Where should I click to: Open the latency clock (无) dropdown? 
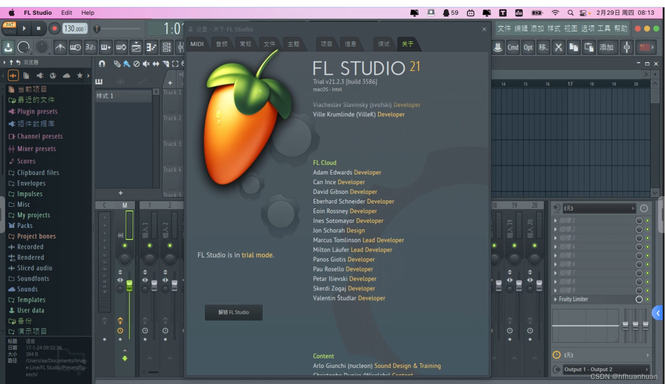coord(602,355)
